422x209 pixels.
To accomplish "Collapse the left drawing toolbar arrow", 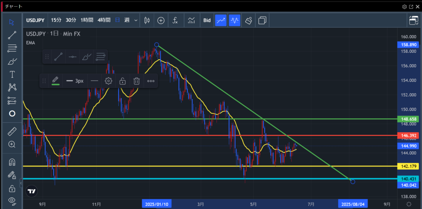I will 21,183.
